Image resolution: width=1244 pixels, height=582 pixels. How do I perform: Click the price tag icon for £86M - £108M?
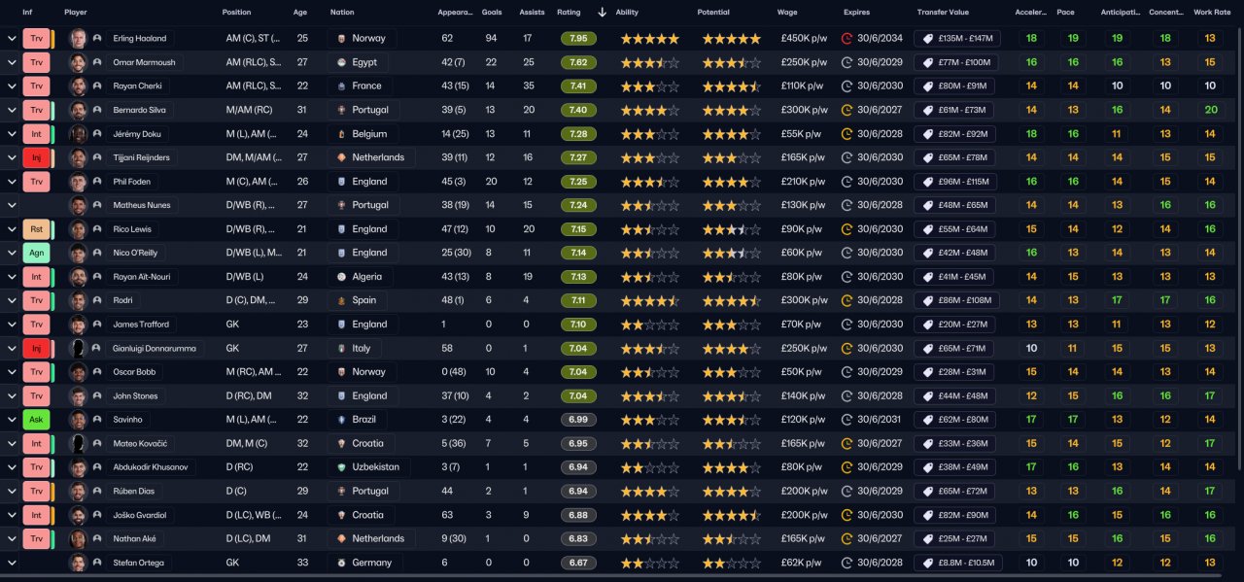(928, 300)
